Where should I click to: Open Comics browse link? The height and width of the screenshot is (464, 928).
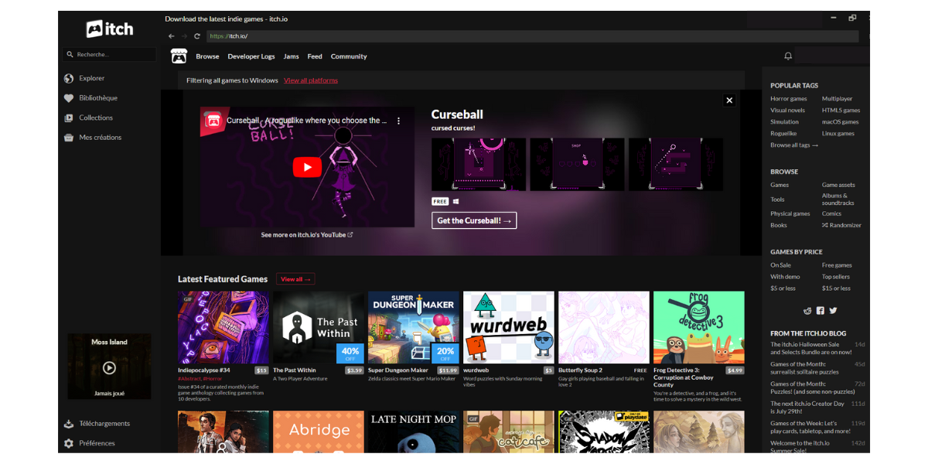pos(831,213)
